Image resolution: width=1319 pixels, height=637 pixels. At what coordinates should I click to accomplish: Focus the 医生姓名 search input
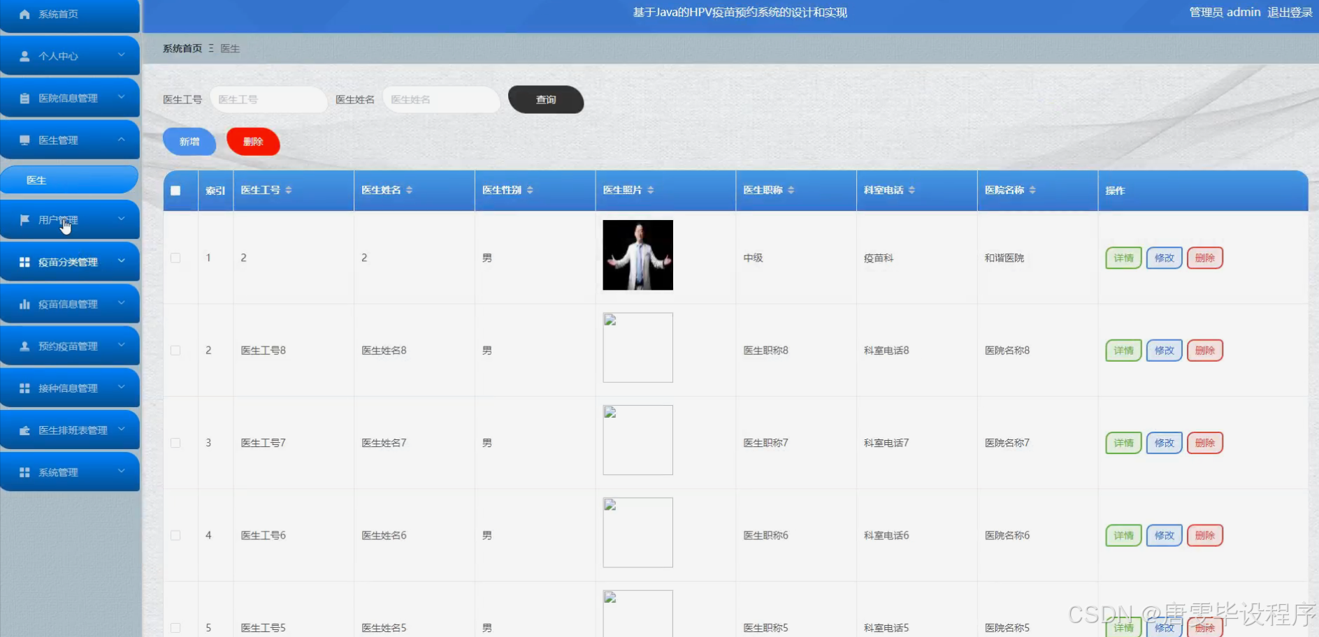click(441, 100)
